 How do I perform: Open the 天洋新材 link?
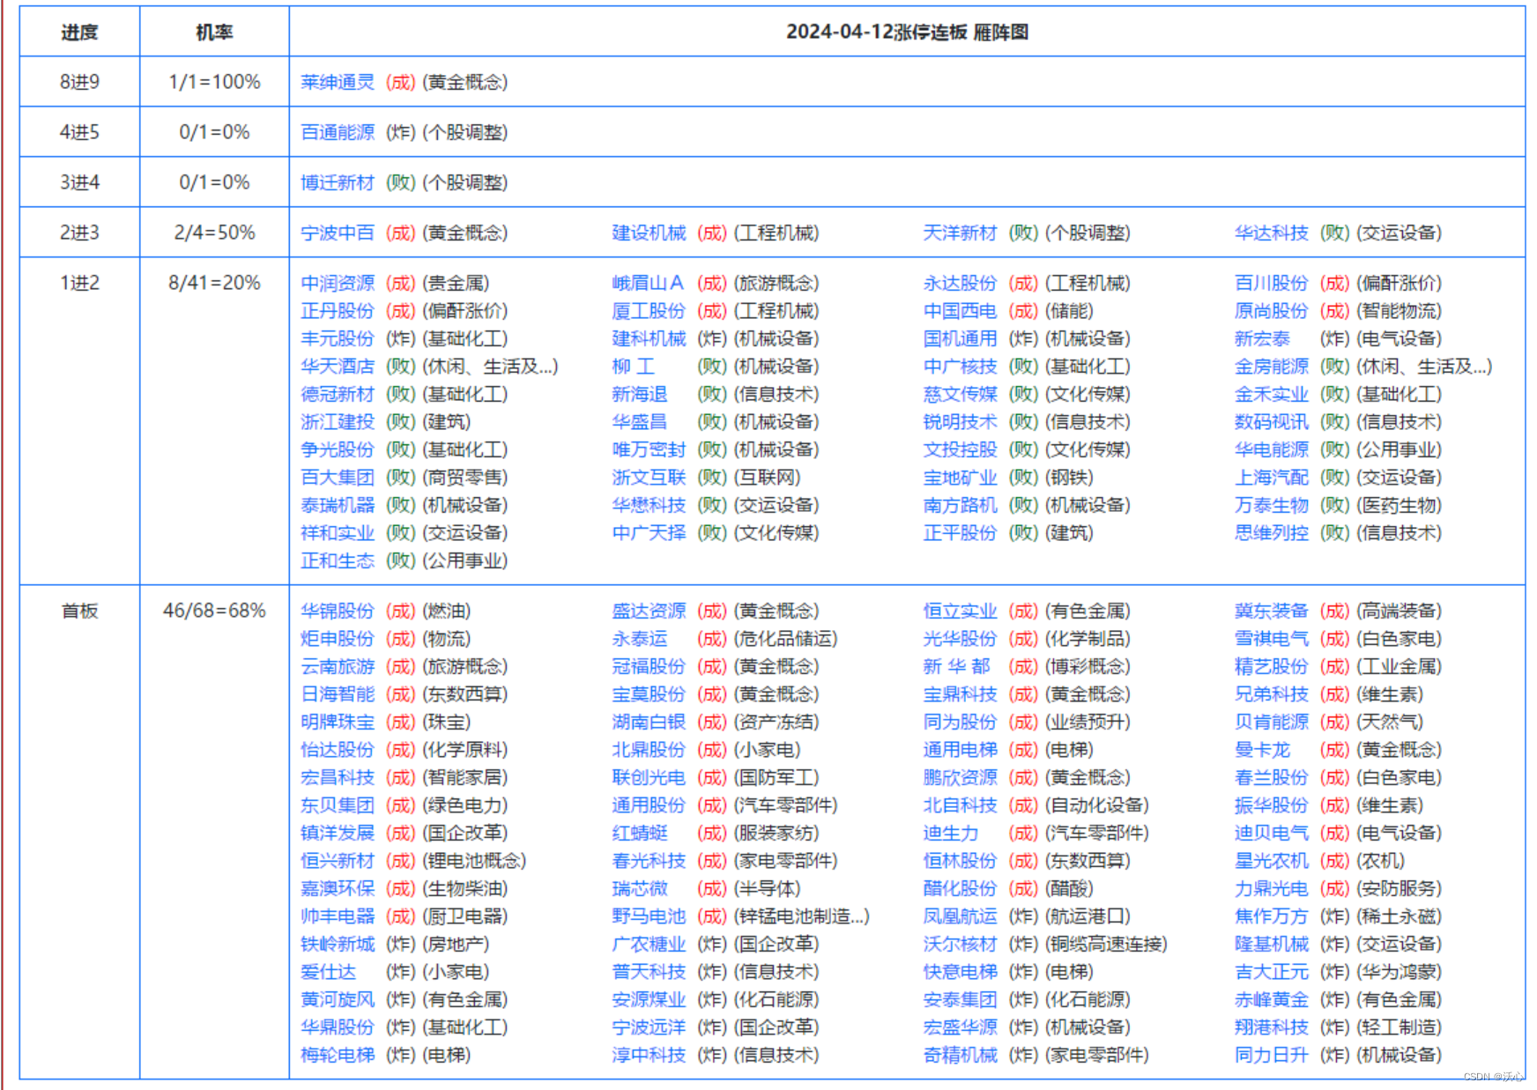(960, 233)
